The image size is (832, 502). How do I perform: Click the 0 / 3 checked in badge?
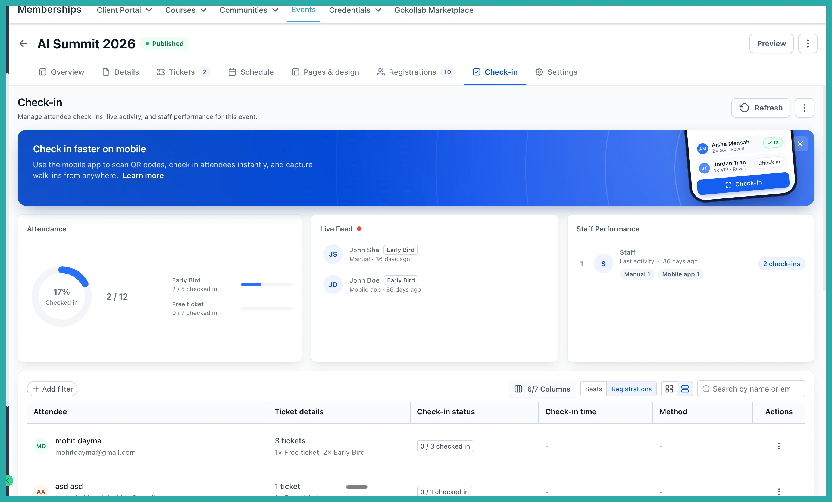pyautogui.click(x=445, y=446)
